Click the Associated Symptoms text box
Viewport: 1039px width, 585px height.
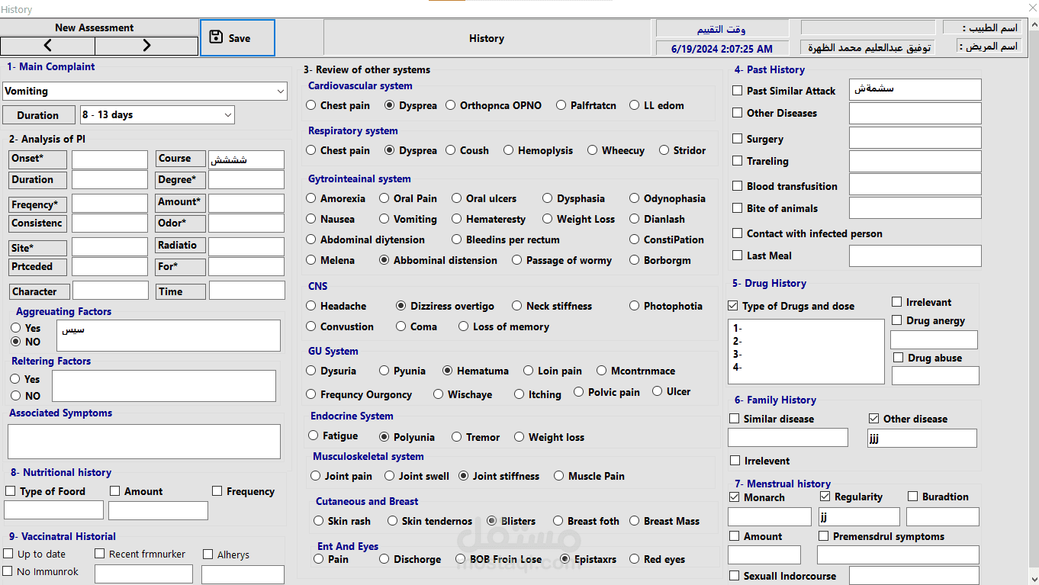[x=144, y=442]
